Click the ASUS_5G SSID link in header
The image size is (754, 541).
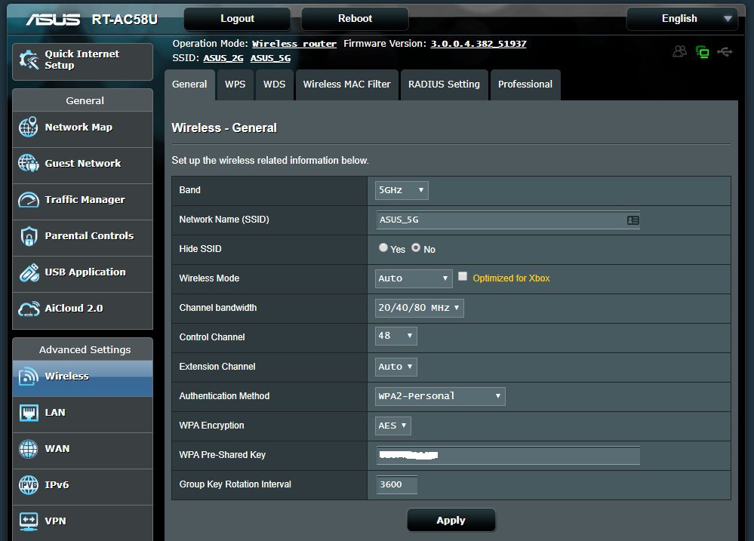tap(270, 58)
